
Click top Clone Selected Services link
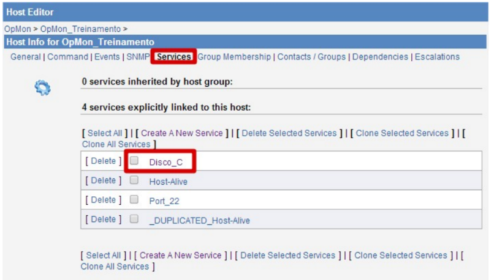402,133
